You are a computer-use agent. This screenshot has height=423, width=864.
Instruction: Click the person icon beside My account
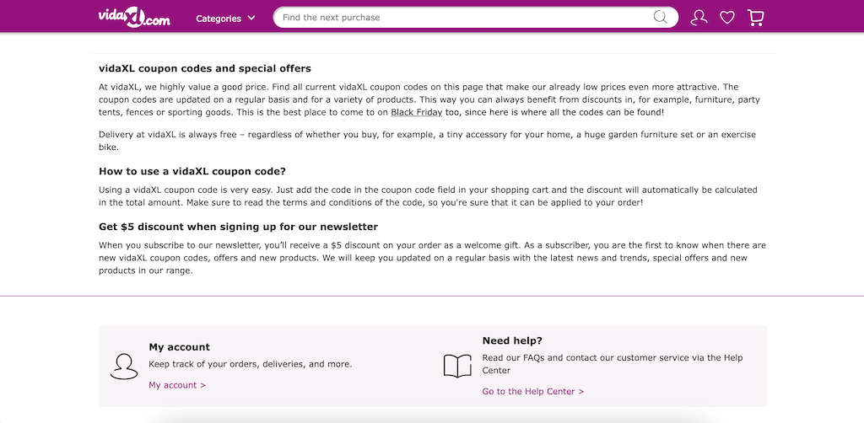[x=123, y=367]
